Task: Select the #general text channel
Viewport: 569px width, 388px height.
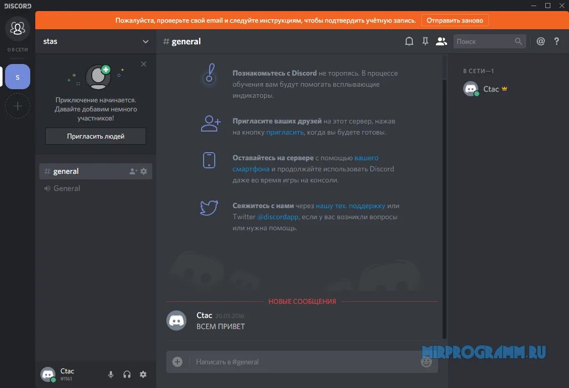Action: pyautogui.click(x=95, y=171)
